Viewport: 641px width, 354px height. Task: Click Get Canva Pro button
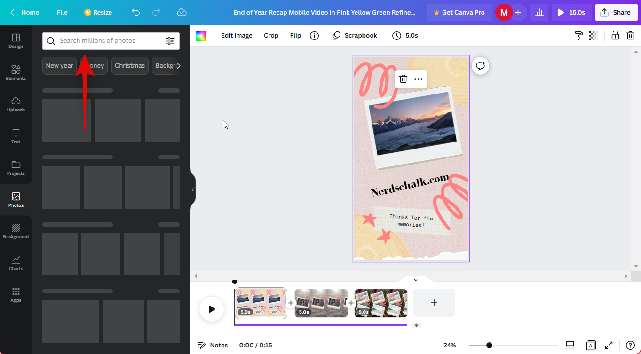459,12
